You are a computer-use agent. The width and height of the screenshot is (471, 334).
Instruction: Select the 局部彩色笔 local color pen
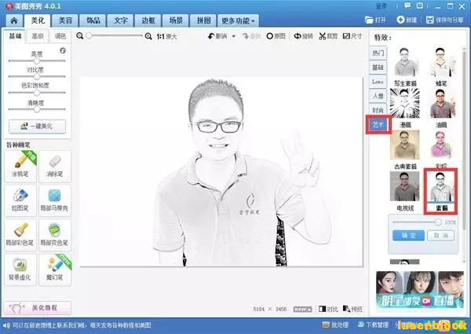(x=20, y=235)
